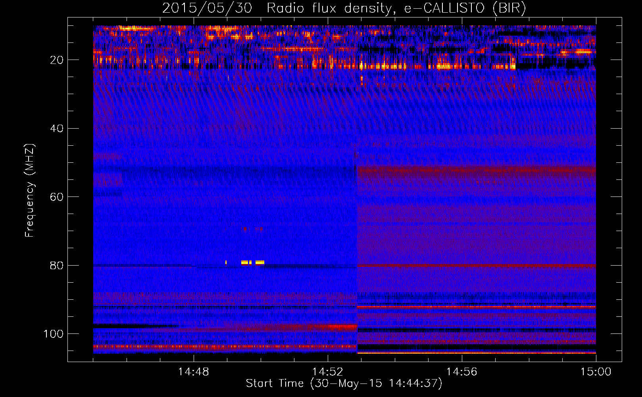Click the '14:56' time tick label

(462, 372)
